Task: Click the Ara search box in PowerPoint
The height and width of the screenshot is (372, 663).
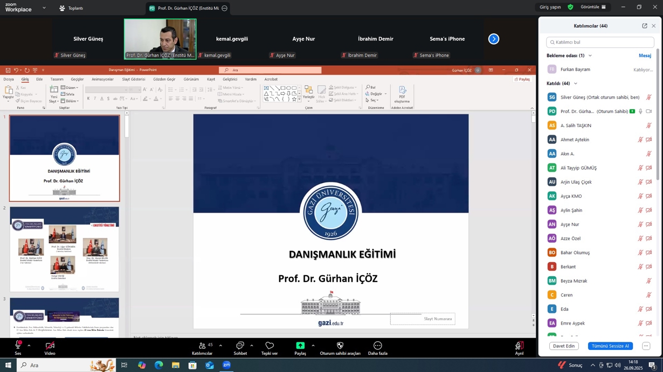Action: pos(270,70)
